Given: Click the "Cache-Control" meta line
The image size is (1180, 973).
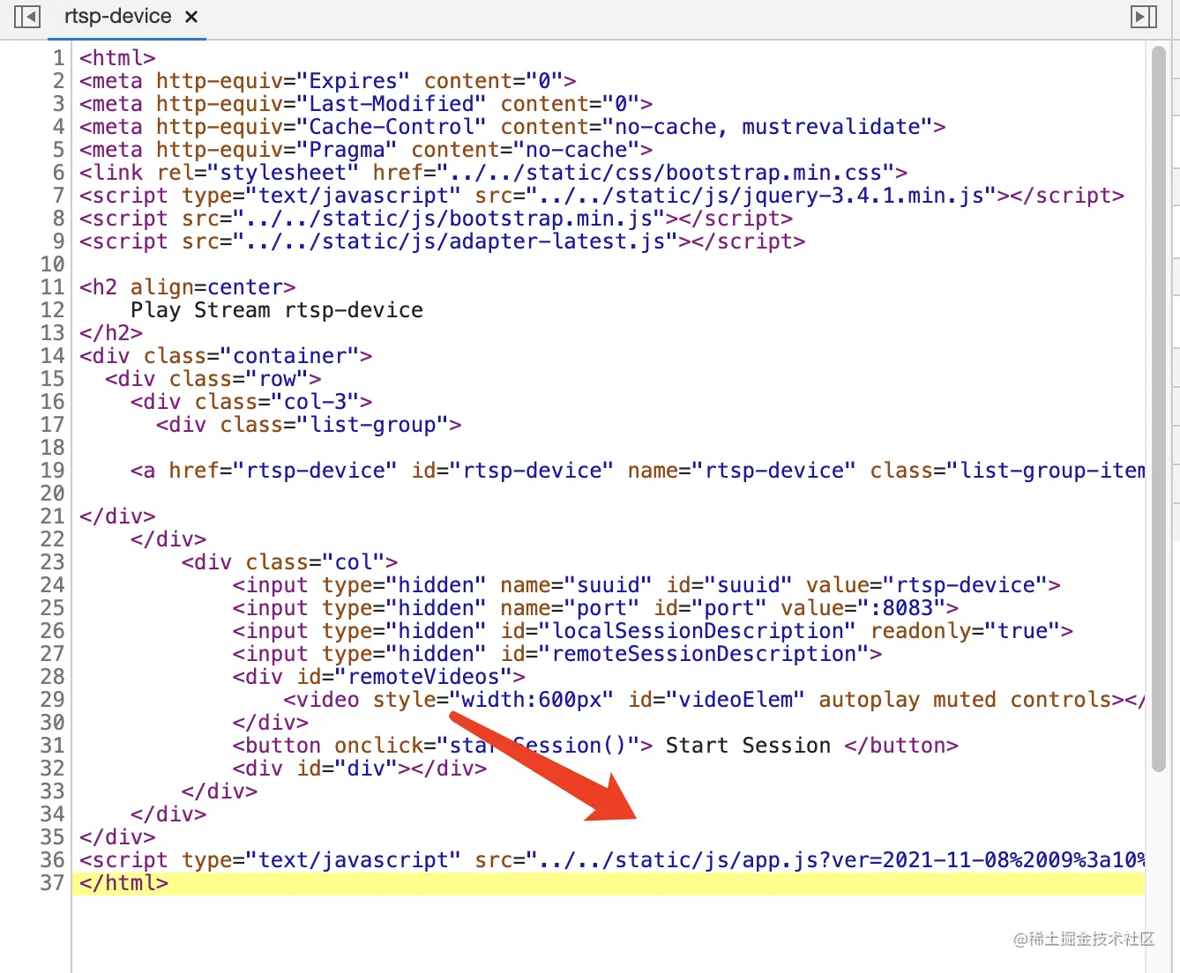Looking at the screenshot, I should coord(512,127).
